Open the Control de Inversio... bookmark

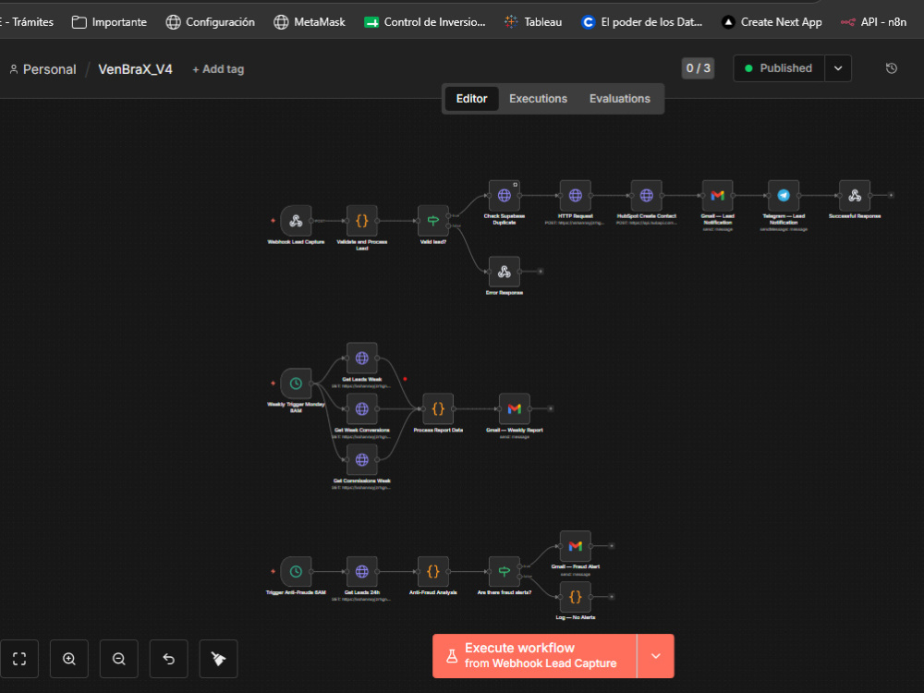tap(425, 22)
